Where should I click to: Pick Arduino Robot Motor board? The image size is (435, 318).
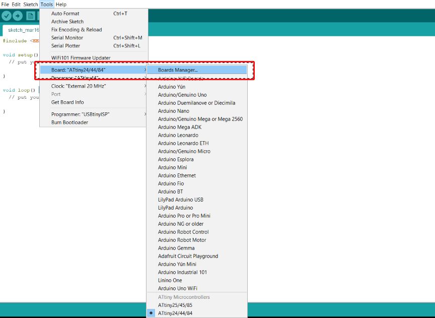pyautogui.click(x=197, y=240)
